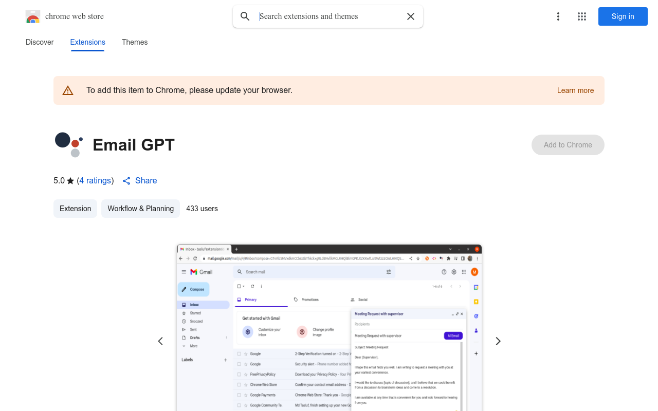
Task: Open the Gmail screenshot preview image
Action: click(x=329, y=328)
